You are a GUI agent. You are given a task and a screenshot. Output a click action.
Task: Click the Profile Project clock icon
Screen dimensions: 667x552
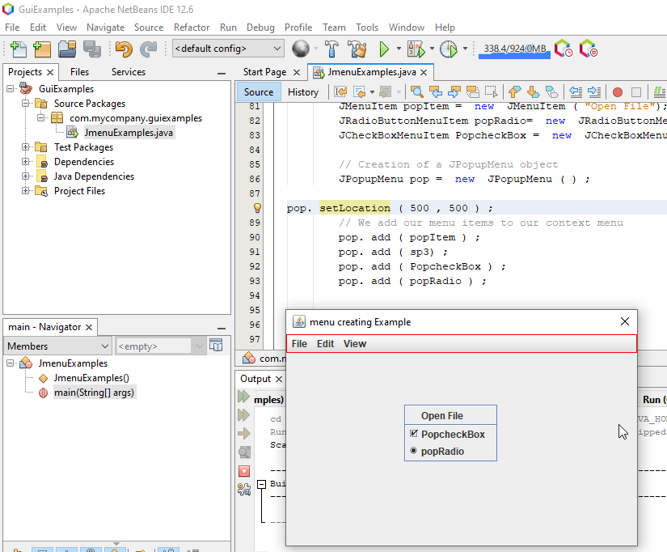coord(449,49)
